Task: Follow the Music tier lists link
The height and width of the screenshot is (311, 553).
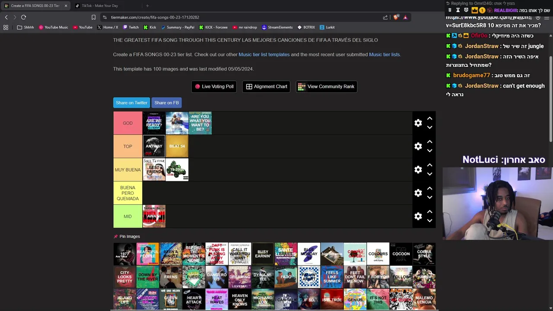Action: pos(384,54)
